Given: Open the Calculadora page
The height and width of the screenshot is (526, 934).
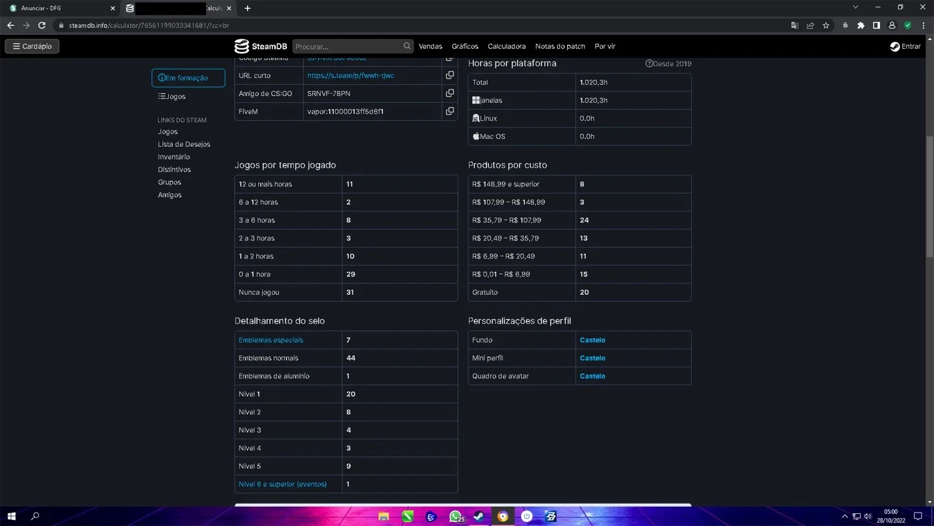Looking at the screenshot, I should [506, 46].
